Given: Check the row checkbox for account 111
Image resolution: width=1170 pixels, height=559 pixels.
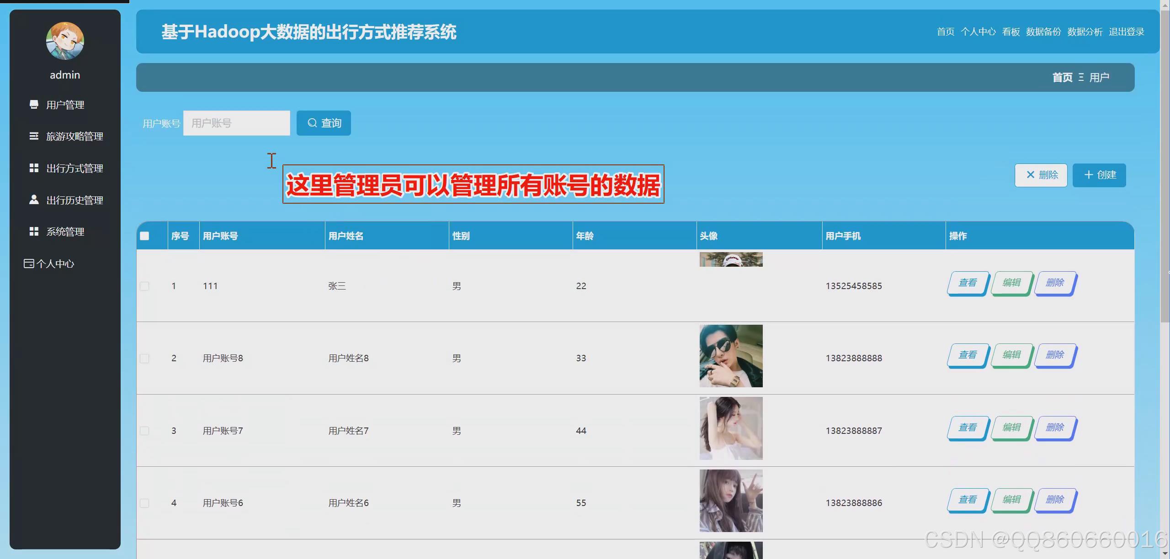Looking at the screenshot, I should pyautogui.click(x=144, y=286).
